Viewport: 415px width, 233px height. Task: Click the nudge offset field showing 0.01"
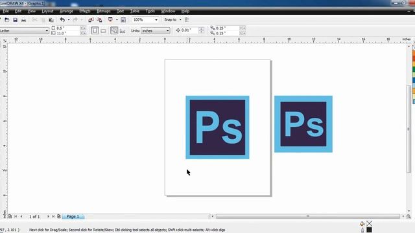click(x=189, y=30)
